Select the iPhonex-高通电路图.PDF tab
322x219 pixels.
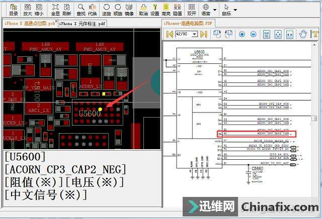[x=188, y=24]
